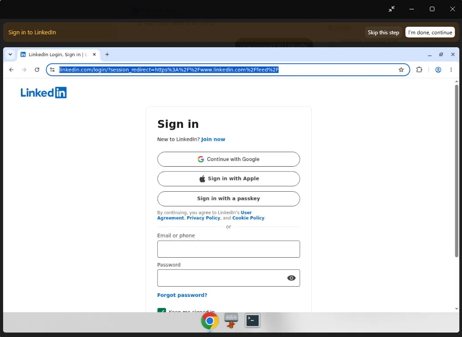Bookmark this page with the star icon
This screenshot has height=337, width=462.
click(401, 70)
